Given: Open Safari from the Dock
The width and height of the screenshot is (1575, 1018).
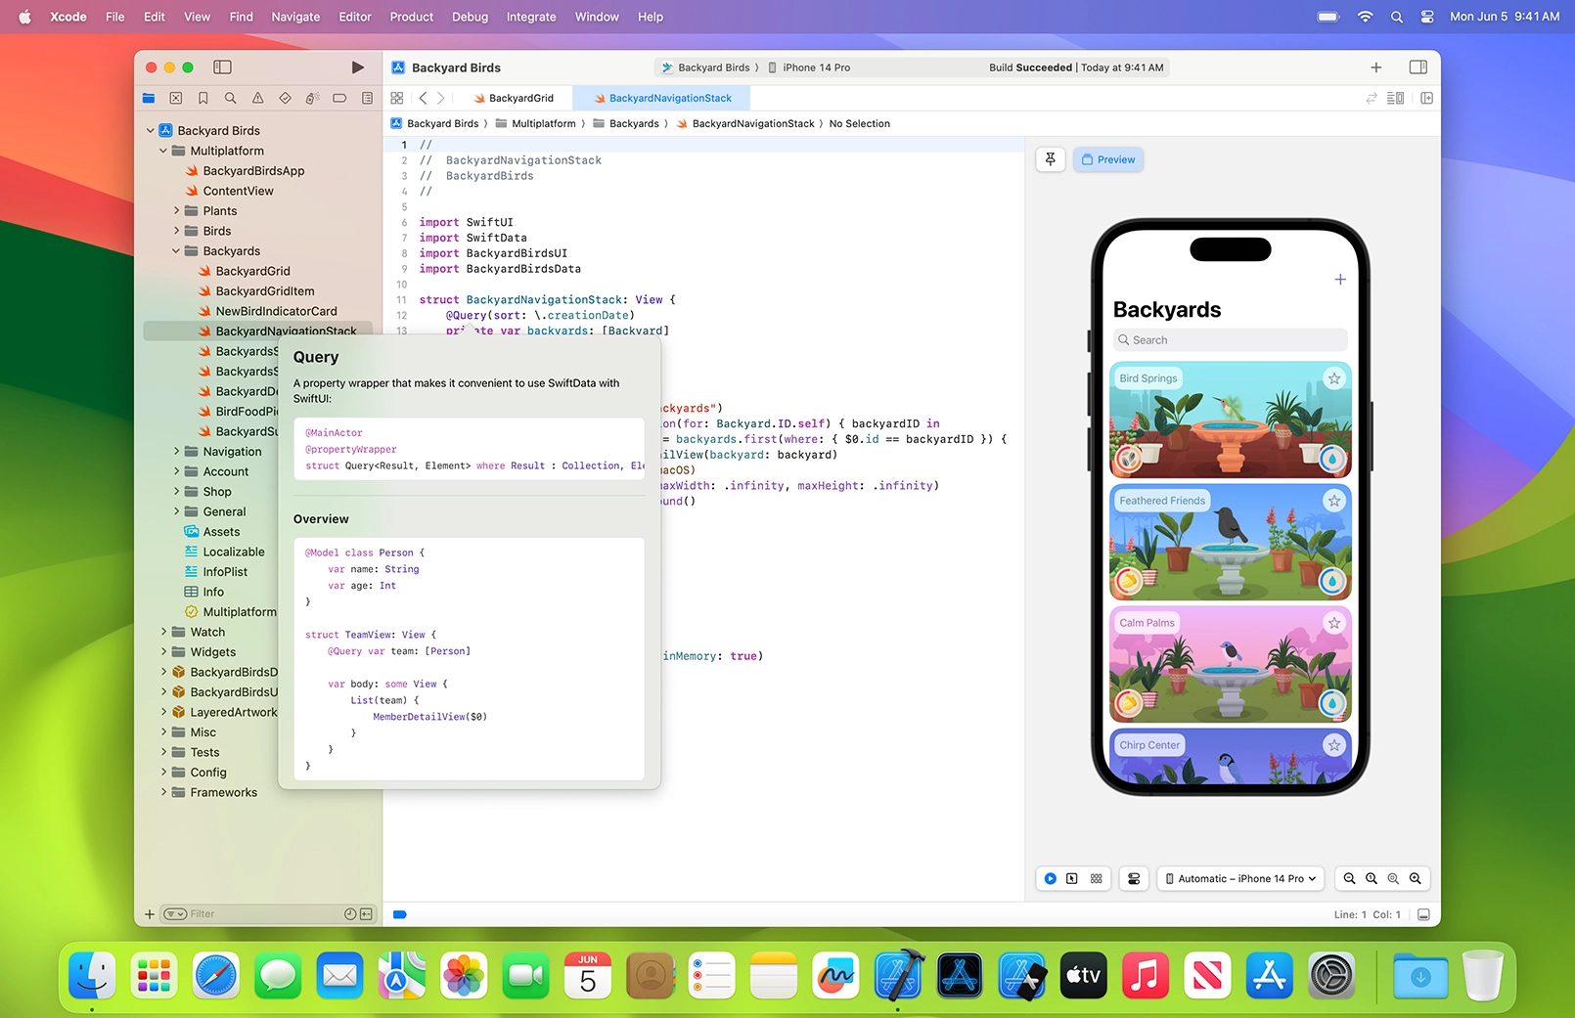Looking at the screenshot, I should point(216,976).
